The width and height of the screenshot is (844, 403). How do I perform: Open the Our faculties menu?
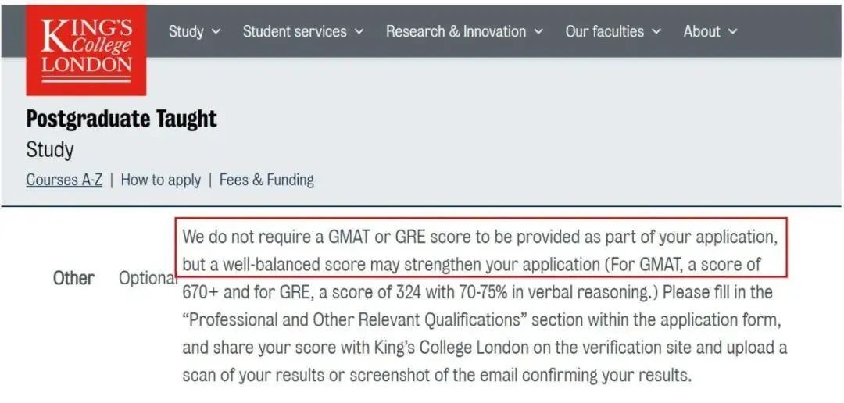click(604, 31)
